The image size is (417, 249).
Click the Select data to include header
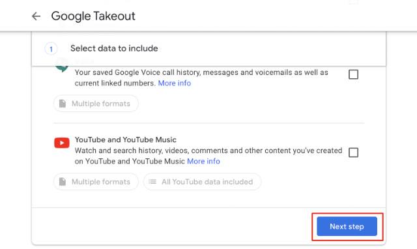(114, 48)
